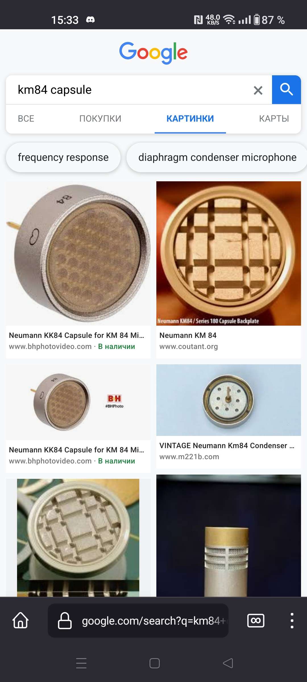Click the Google logo
This screenshot has height=682, width=307.
(x=153, y=53)
